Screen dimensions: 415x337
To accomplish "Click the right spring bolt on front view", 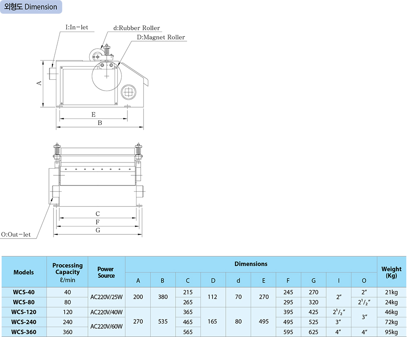I will pos(138,151).
